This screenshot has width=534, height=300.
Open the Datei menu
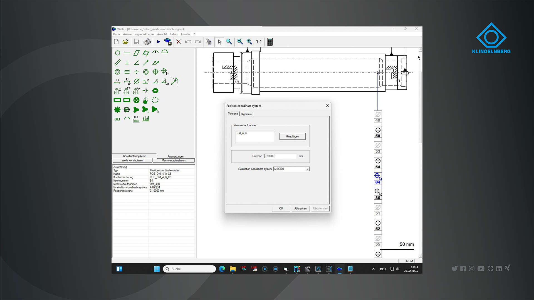coord(116,34)
